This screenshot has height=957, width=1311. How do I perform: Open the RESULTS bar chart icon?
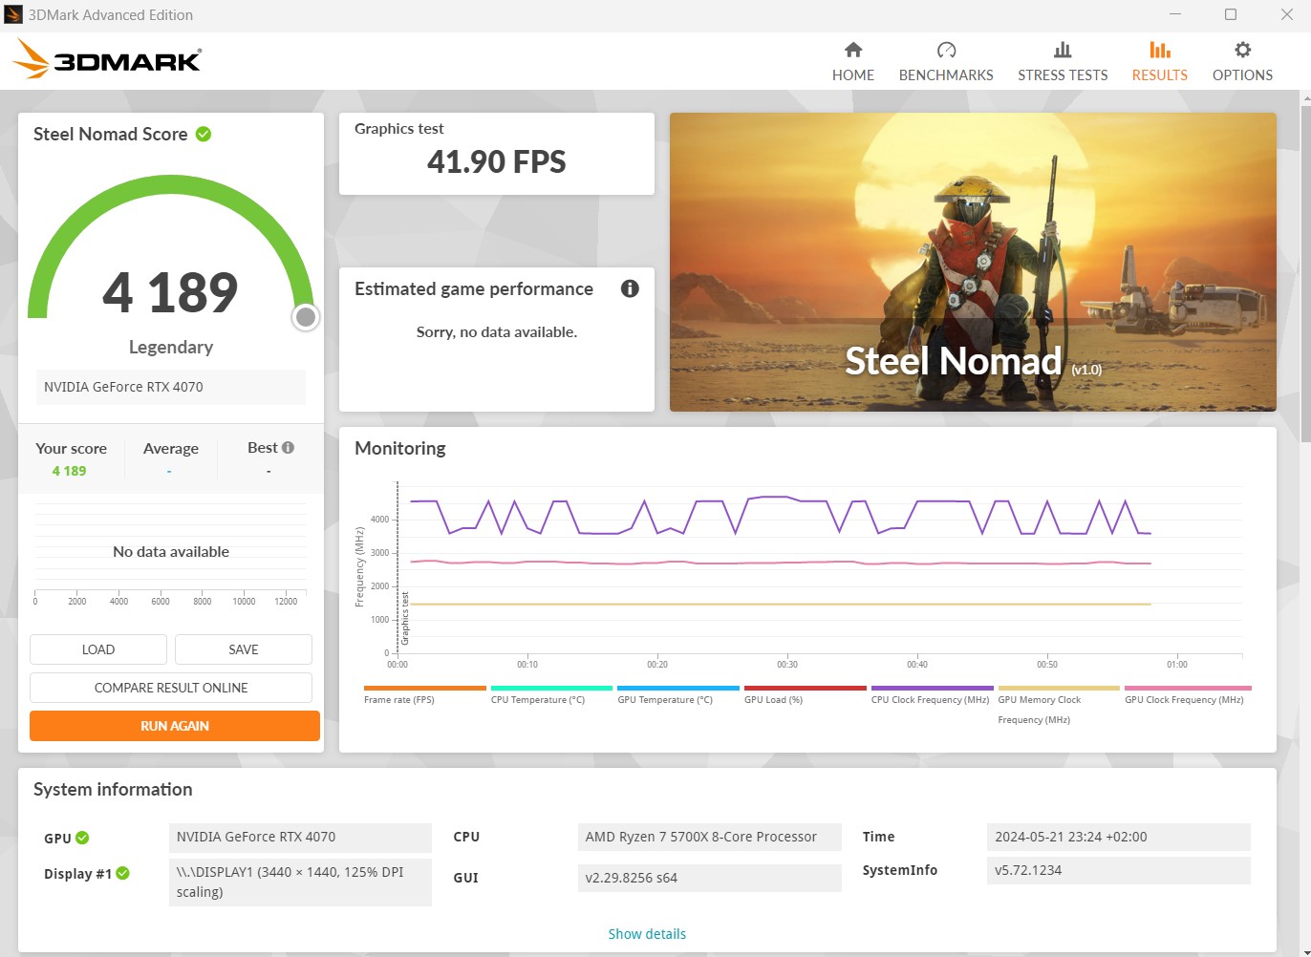[1159, 50]
